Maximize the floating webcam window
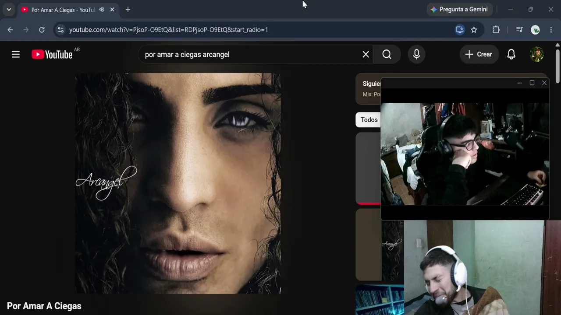 [x=532, y=83]
